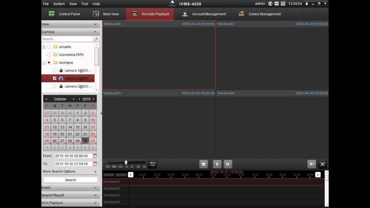Click the From date-time field
Image resolution: width=370 pixels, height=208 pixels.
[x=73, y=156]
